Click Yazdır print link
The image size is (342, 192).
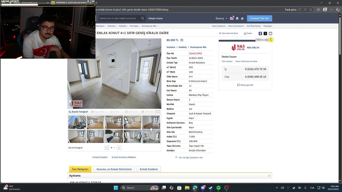248,33
